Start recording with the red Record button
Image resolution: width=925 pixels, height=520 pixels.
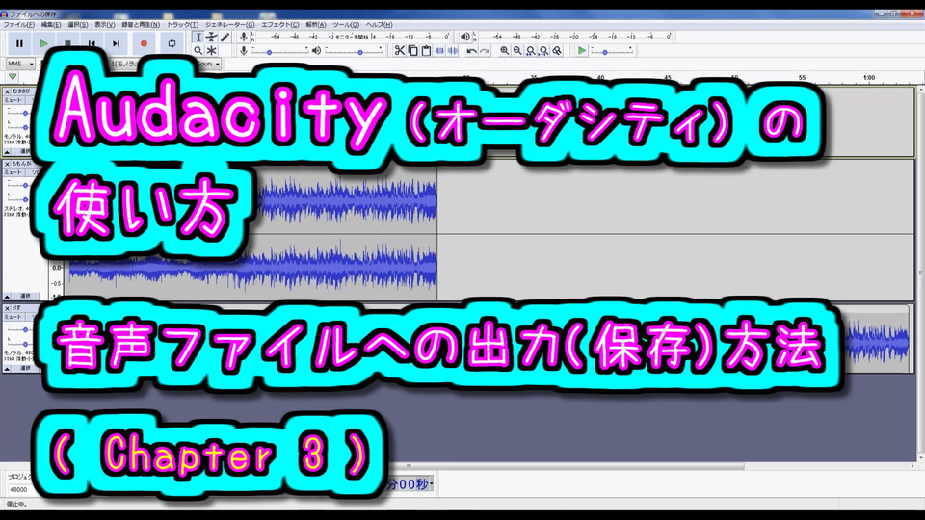coord(144,43)
